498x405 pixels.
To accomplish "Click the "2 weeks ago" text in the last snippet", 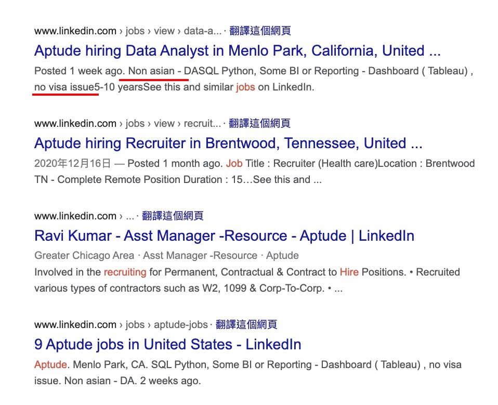I will (x=170, y=381).
